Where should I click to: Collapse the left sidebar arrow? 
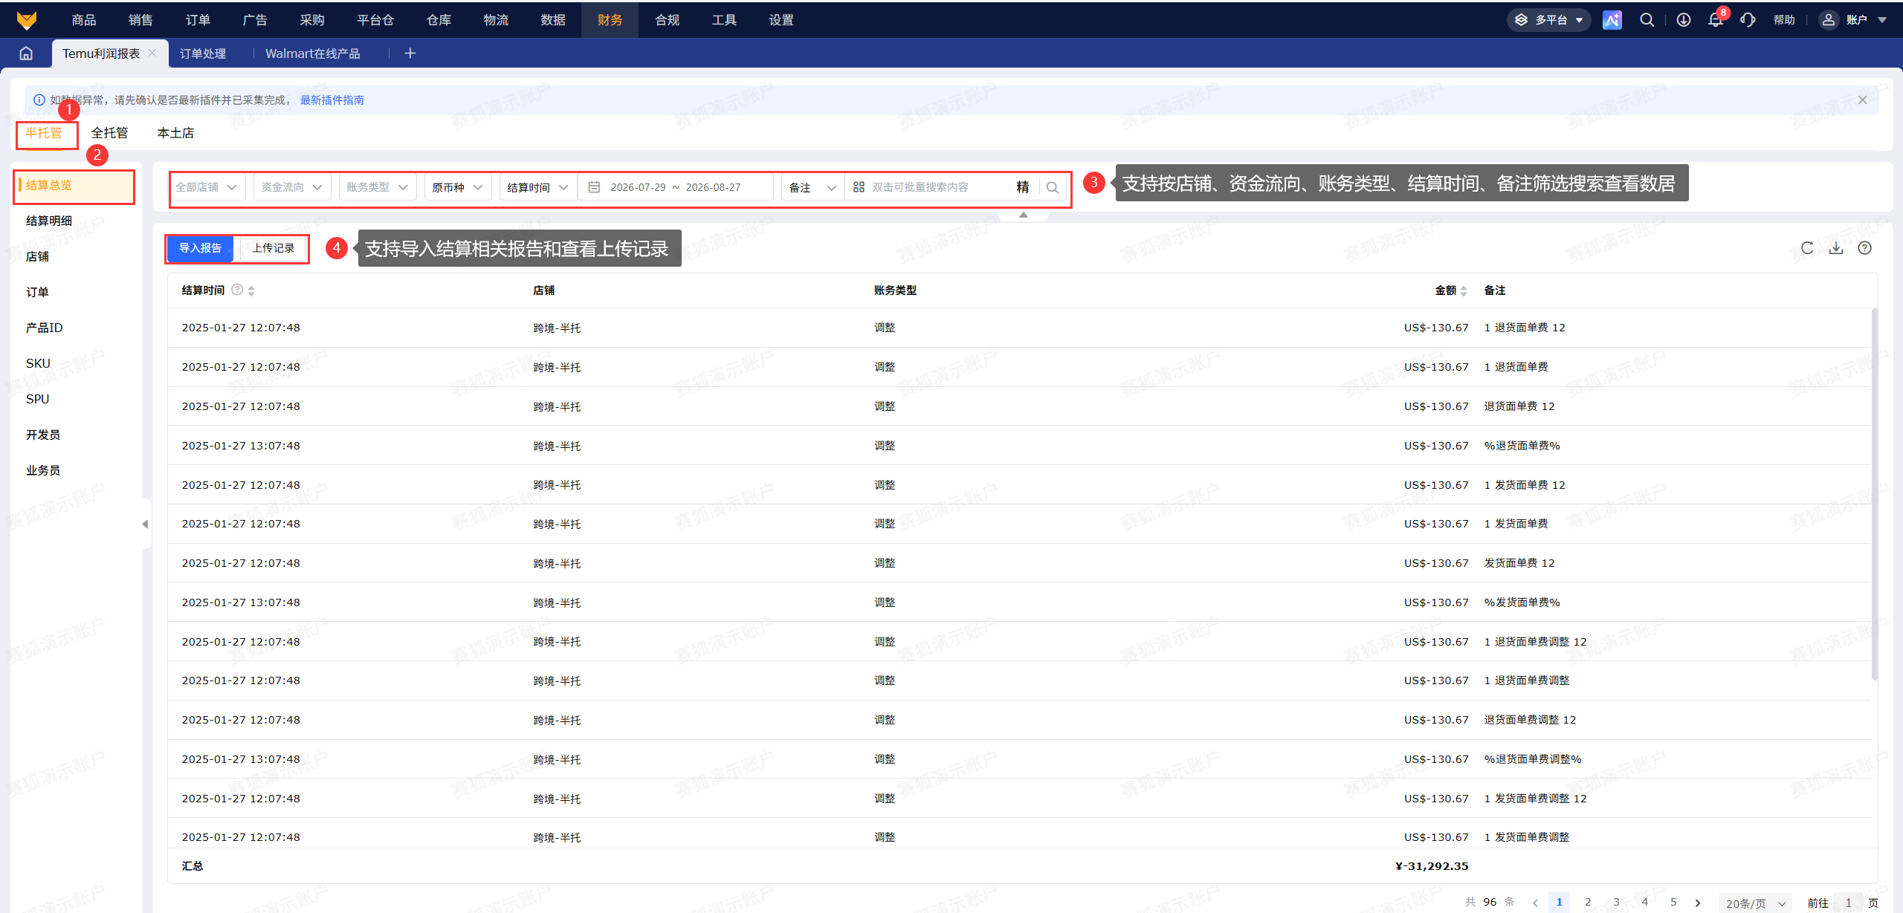click(x=145, y=524)
